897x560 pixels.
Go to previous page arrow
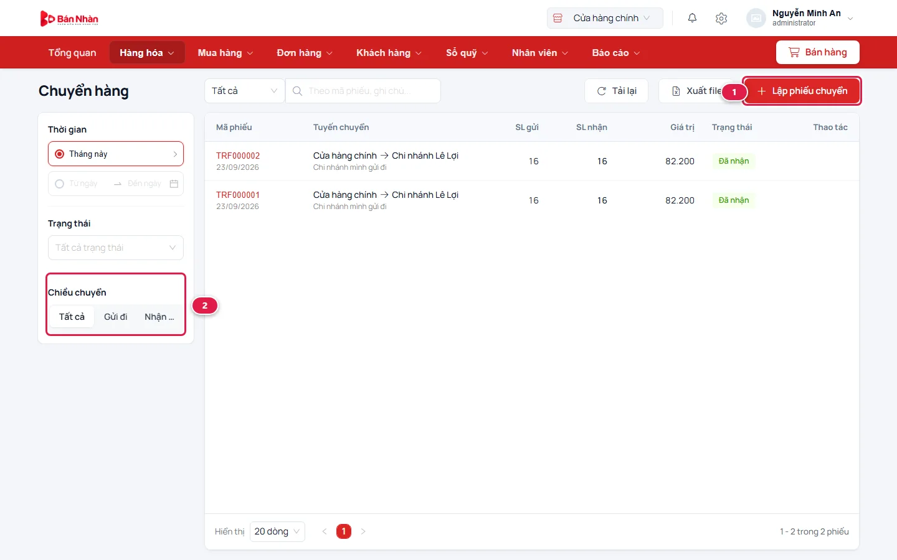(324, 531)
